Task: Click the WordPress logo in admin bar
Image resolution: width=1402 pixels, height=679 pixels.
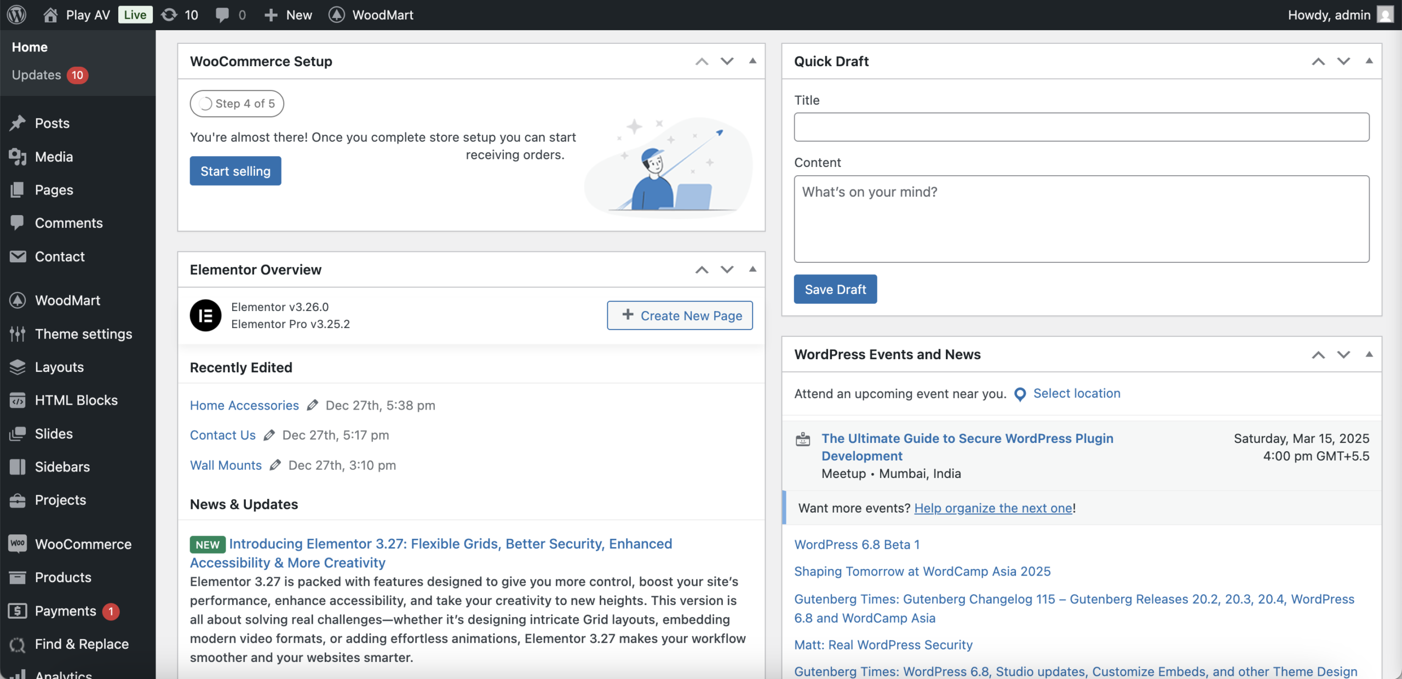Action: coord(17,15)
